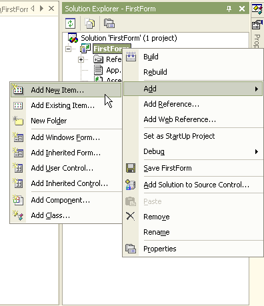This screenshot has width=264, height=306.
Task: Choose Add Web Reference option
Action: 179,119
